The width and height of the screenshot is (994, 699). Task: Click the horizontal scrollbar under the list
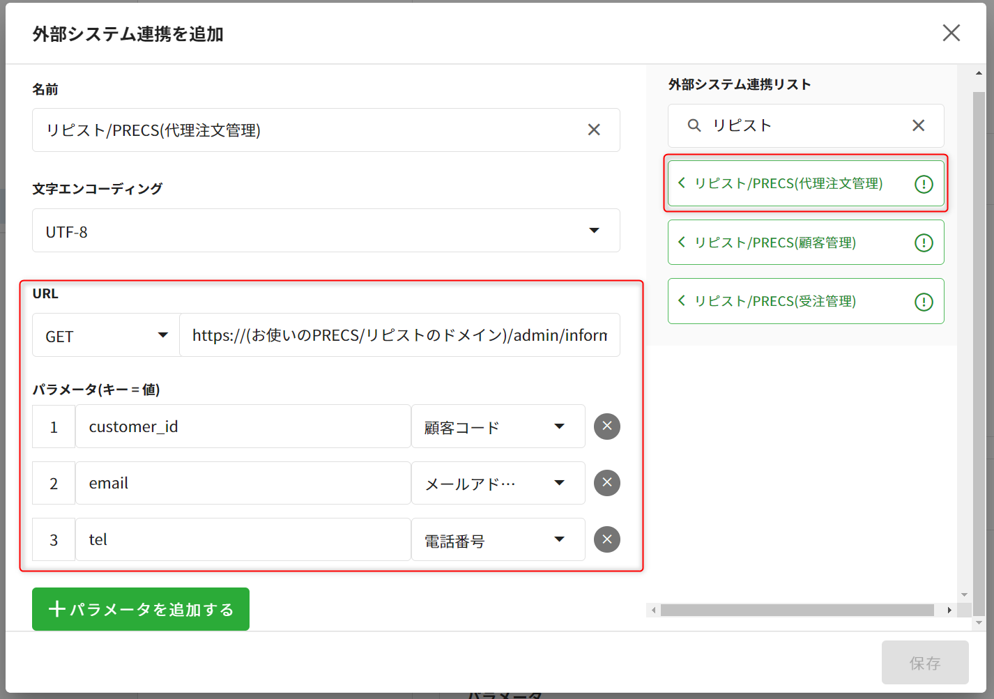797,610
